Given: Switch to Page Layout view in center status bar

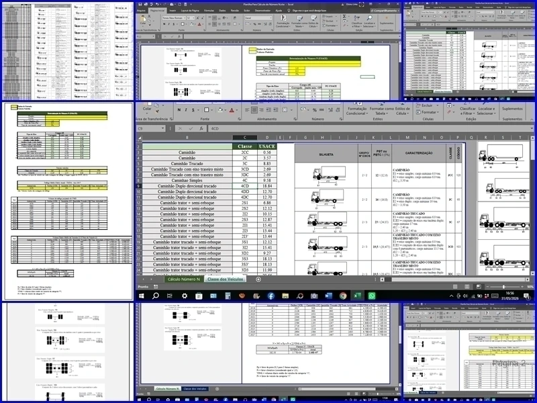Looking at the screenshot, I should tap(467, 287).
